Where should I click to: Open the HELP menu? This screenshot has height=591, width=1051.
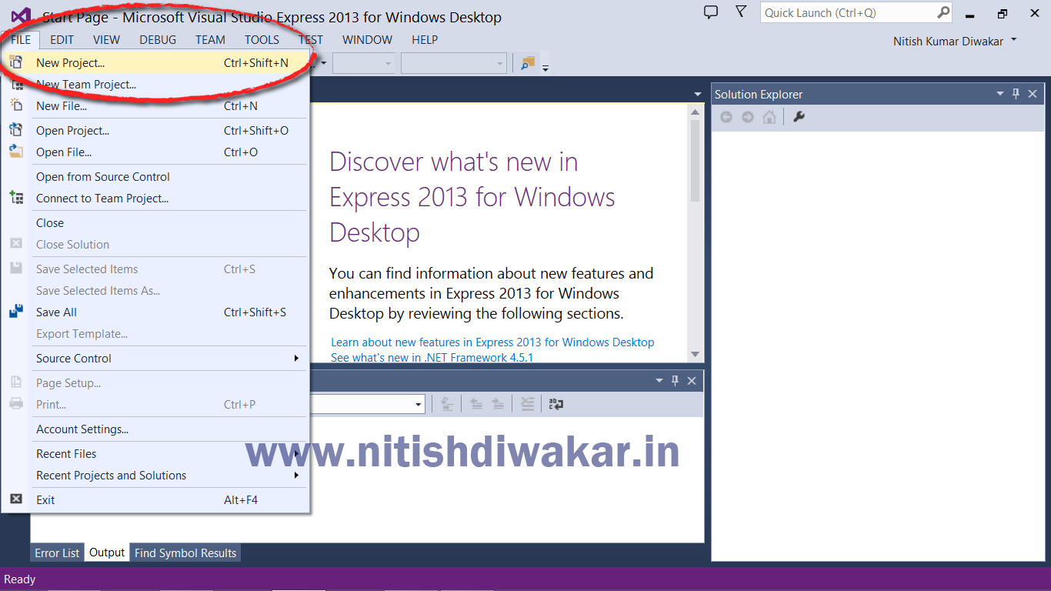[x=425, y=39]
